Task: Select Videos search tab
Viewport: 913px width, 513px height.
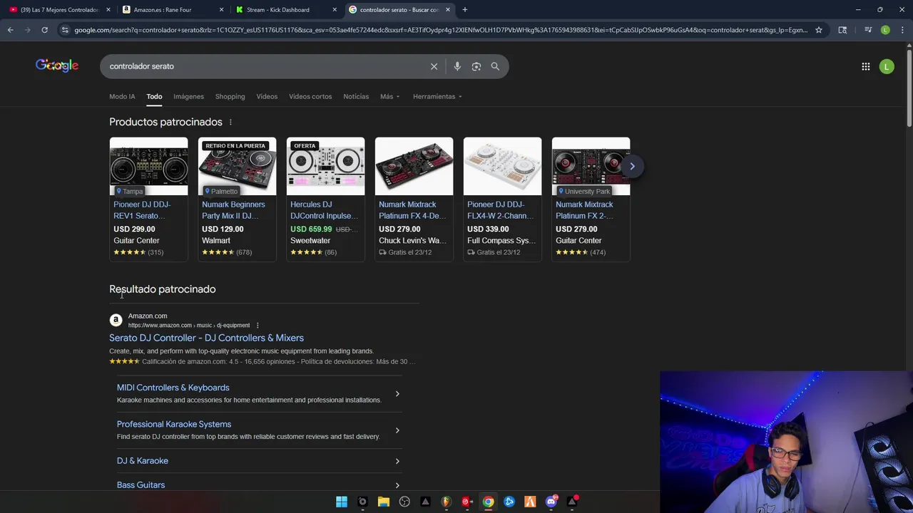Action: (267, 96)
